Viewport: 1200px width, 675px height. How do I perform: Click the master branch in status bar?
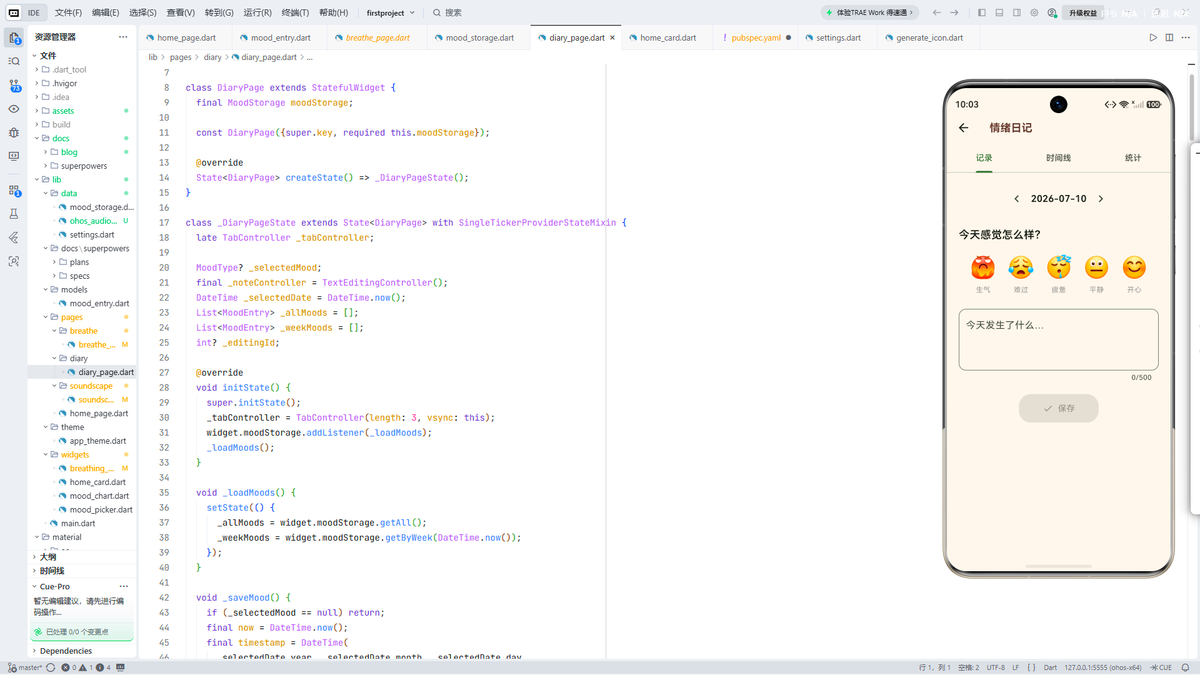[25, 667]
